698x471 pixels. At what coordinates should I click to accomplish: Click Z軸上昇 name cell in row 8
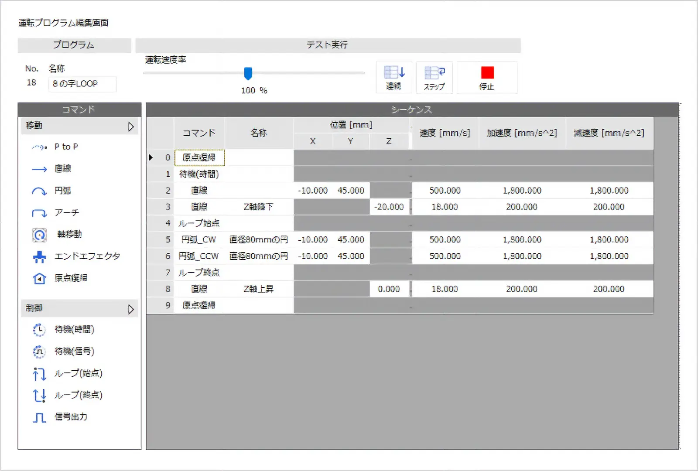point(259,289)
